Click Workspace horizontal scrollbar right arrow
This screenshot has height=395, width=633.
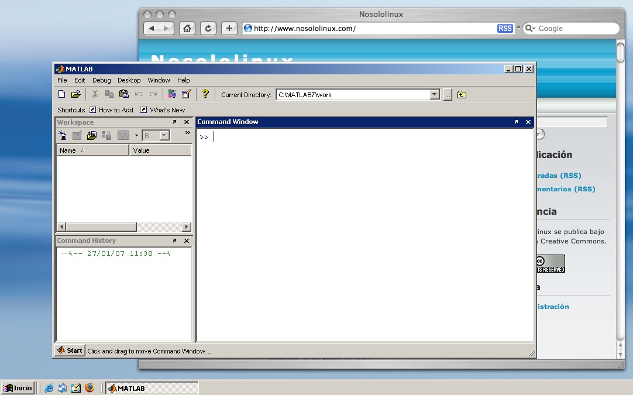click(x=187, y=226)
